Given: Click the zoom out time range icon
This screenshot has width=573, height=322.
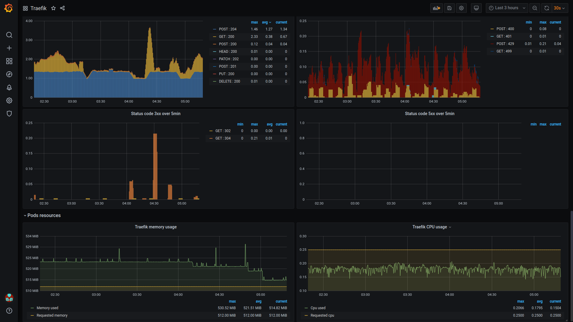Looking at the screenshot, I should click(535, 8).
